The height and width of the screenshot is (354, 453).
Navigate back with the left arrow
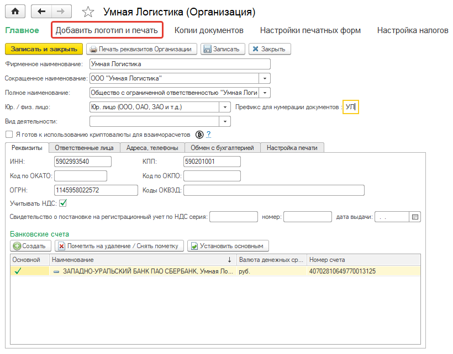[x=41, y=12]
